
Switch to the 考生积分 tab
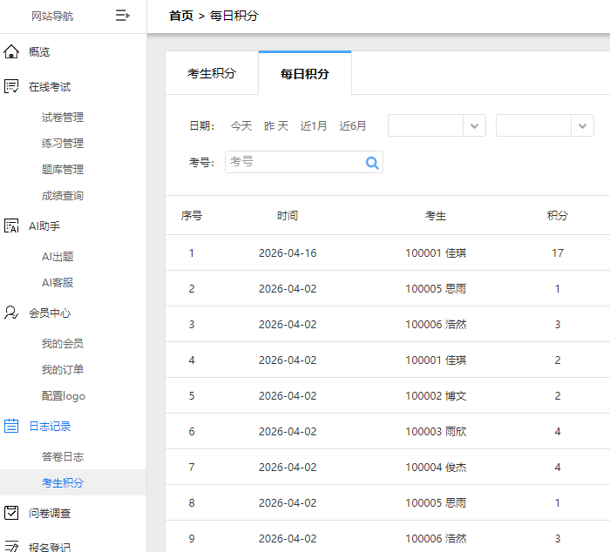[x=212, y=73]
